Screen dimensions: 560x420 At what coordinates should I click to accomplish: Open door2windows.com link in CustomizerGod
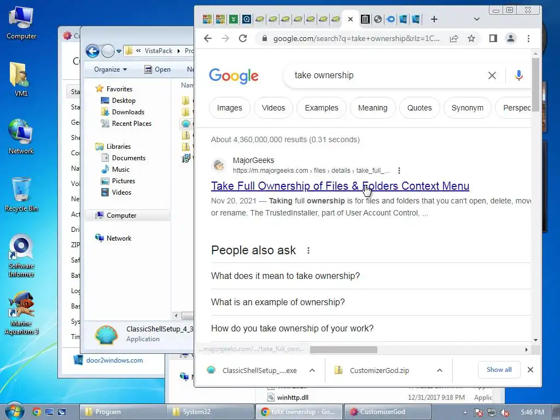[x=114, y=360]
